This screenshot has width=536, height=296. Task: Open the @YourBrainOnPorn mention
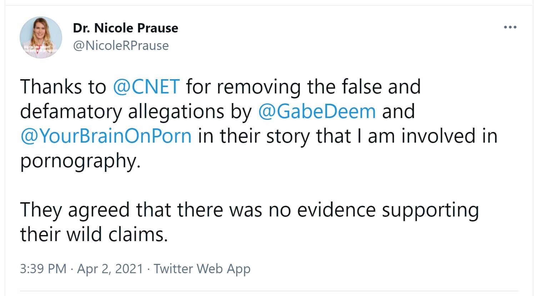click(106, 136)
